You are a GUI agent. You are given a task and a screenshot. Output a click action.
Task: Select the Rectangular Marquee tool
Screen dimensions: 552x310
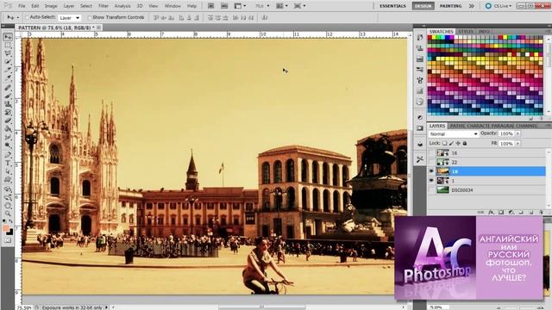8,46
